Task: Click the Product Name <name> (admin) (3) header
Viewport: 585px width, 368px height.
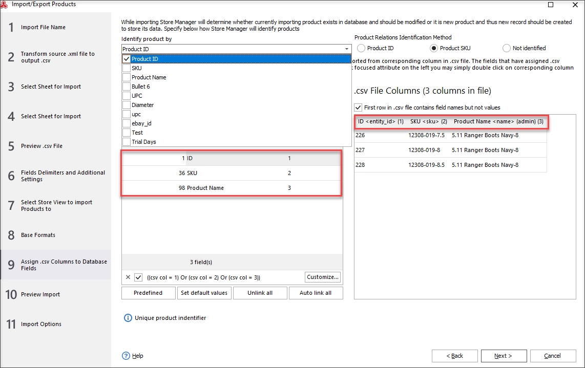Action: 499,121
